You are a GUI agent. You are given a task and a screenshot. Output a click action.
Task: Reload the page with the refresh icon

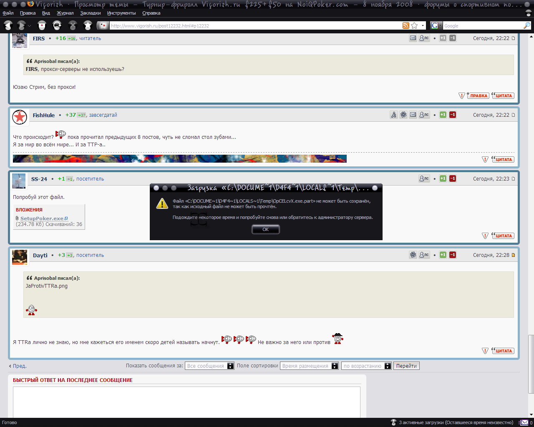coord(57,25)
